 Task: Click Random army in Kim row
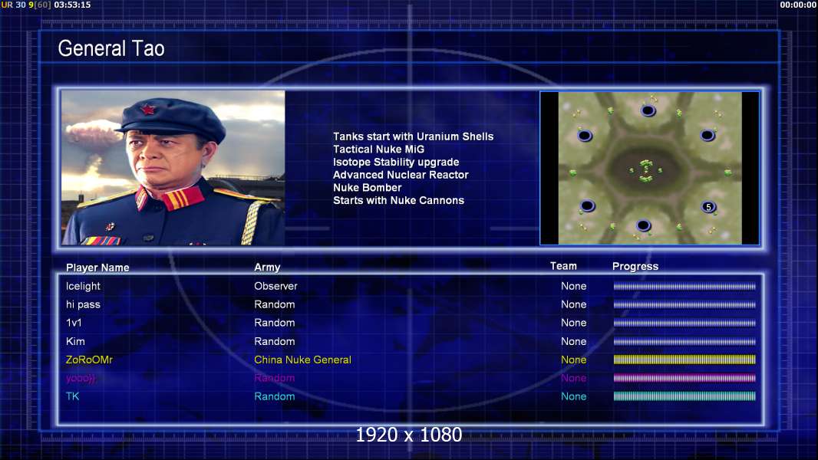pyautogui.click(x=275, y=342)
